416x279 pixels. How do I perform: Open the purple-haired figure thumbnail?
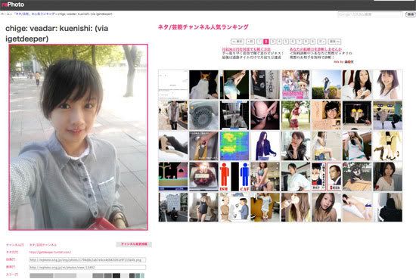265,146
